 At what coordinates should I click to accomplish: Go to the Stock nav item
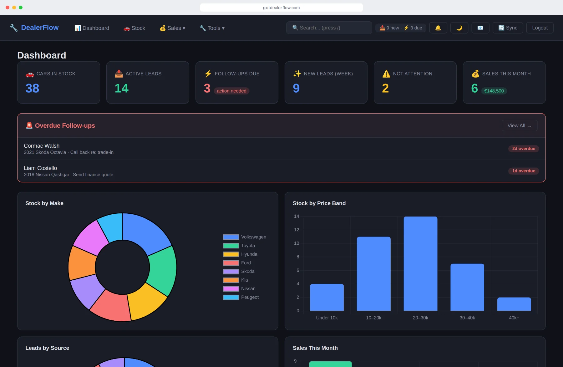(134, 28)
